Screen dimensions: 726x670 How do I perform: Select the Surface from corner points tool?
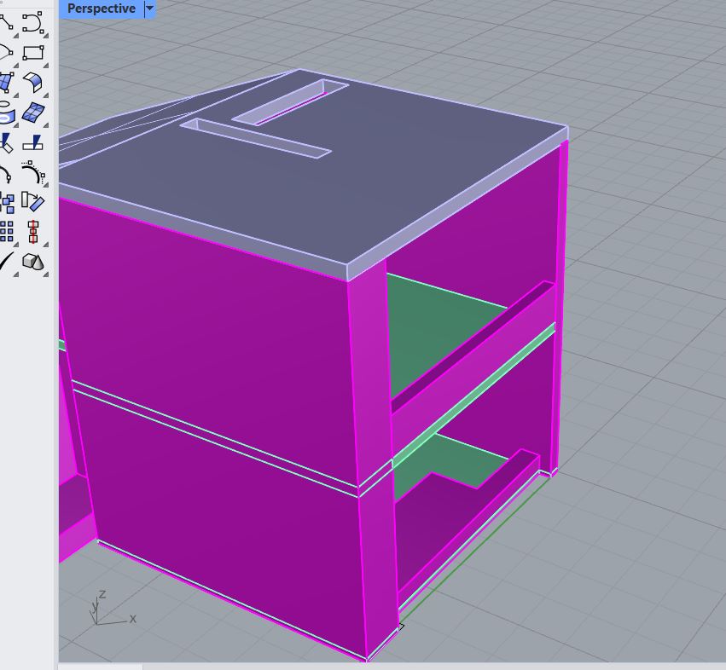point(7,83)
